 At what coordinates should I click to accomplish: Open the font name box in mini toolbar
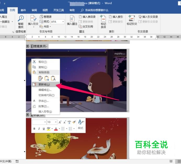(x=39, y=122)
